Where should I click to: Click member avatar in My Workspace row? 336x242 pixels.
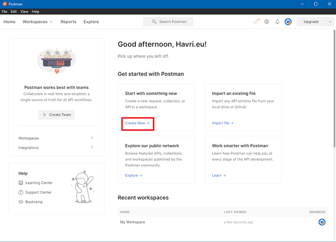(322, 222)
